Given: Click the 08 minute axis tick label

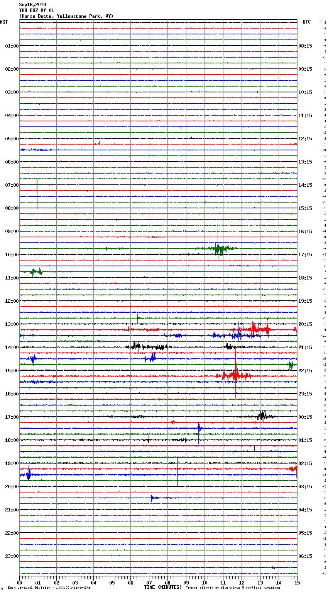Looking at the screenshot, I should point(168,583).
